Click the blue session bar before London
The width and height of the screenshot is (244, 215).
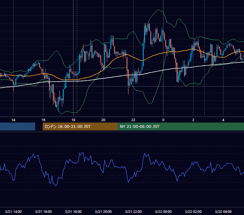pos(18,126)
